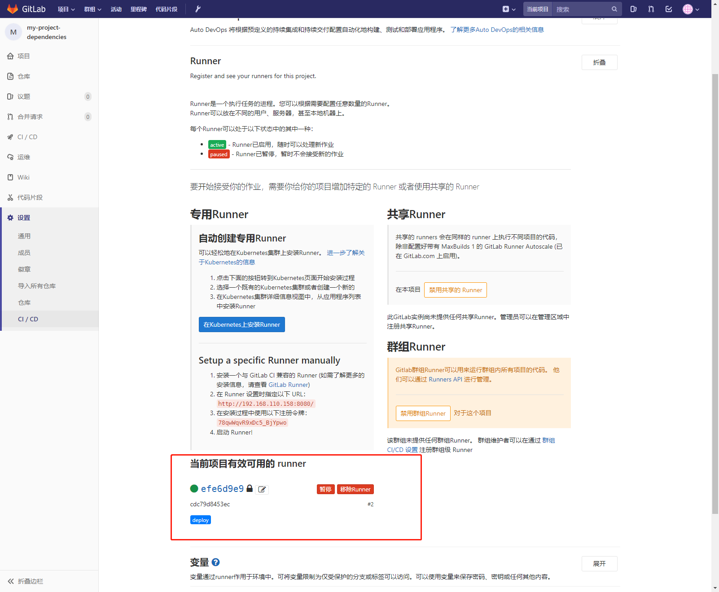Open merge requests icon in top bar
Image resolution: width=719 pixels, height=592 pixels.
pos(651,9)
